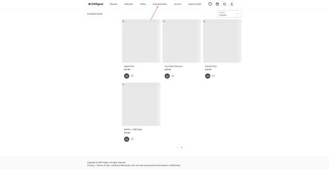The width and height of the screenshot is (329, 169).
Task: Add Disney Plus to wishlist
Action: click(213, 76)
